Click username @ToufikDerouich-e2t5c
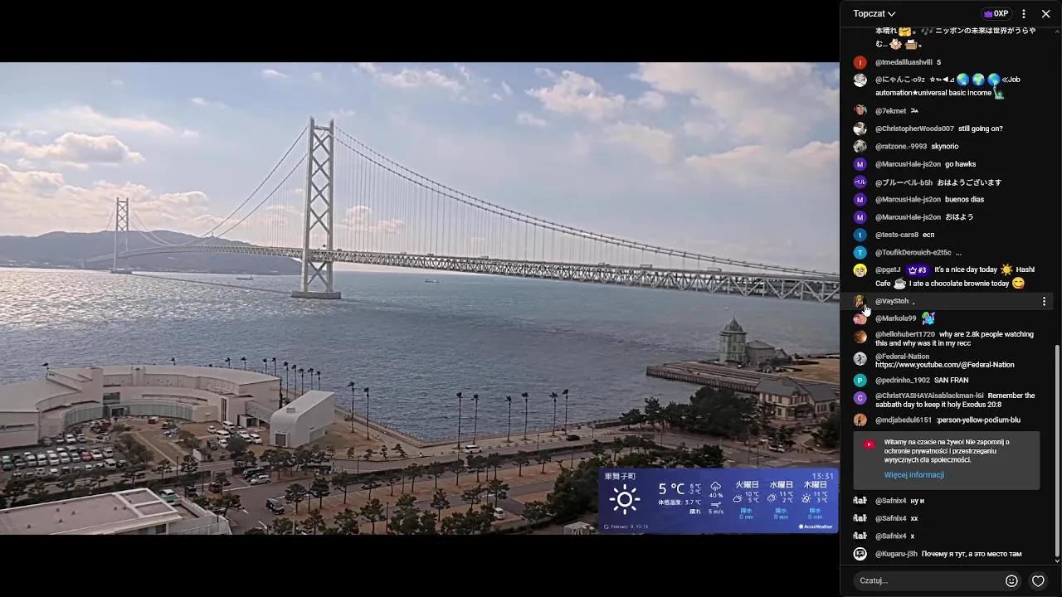Image resolution: width=1062 pixels, height=597 pixels. coord(913,253)
